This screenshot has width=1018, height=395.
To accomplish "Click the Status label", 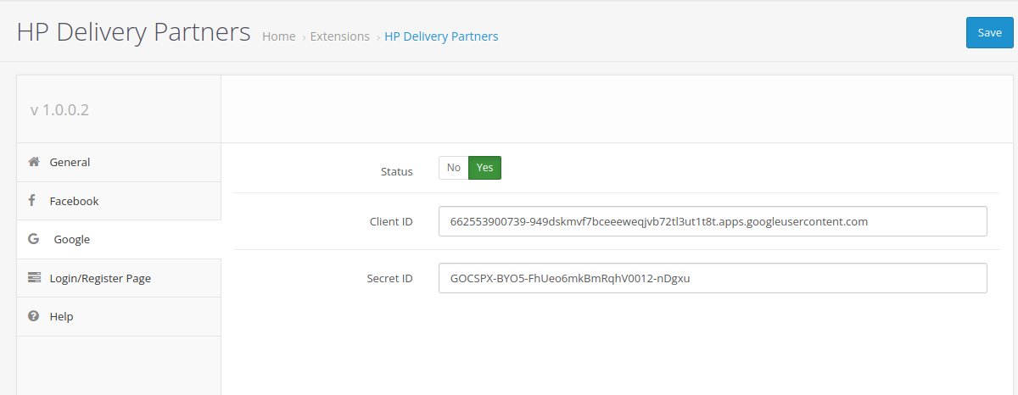I will pos(397,171).
